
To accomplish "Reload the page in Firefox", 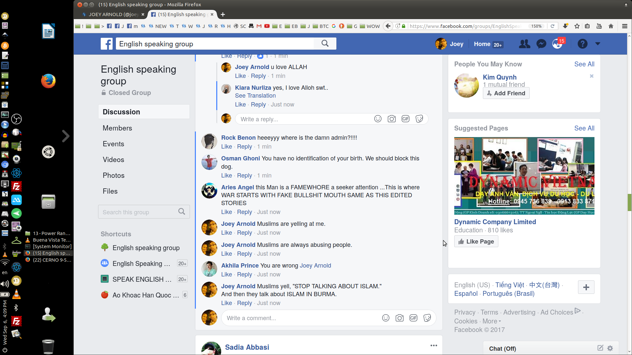I will tap(553, 26).
